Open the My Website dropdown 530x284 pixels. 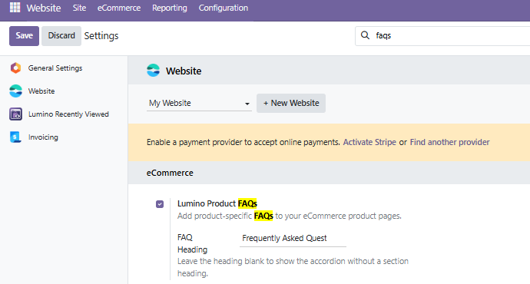199,103
